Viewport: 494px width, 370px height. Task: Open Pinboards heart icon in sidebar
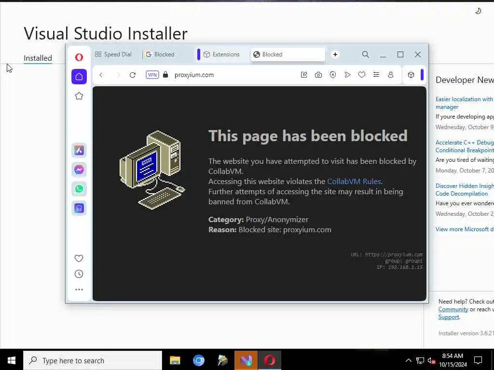[79, 258]
